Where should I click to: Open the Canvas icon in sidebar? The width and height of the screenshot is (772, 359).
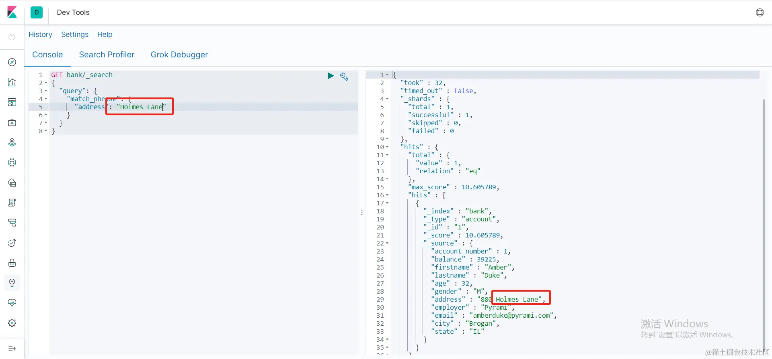coord(12,122)
